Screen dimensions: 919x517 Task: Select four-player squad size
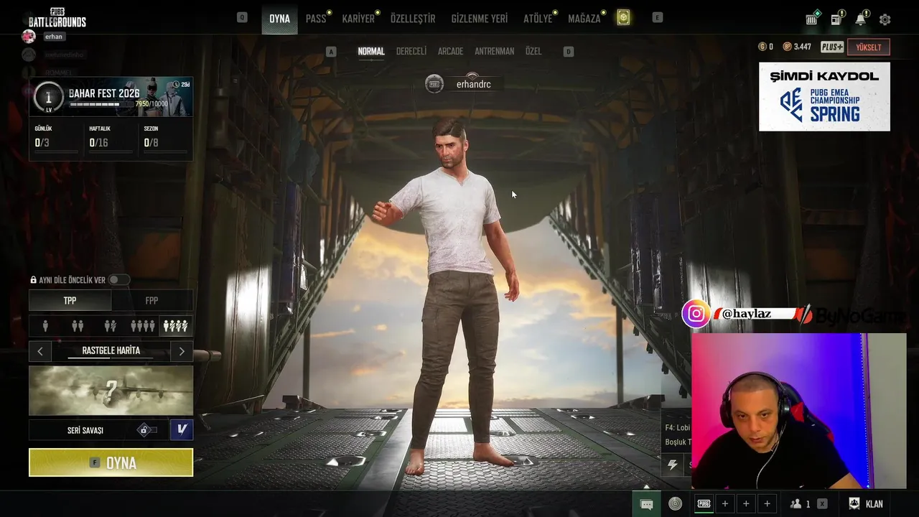click(143, 326)
